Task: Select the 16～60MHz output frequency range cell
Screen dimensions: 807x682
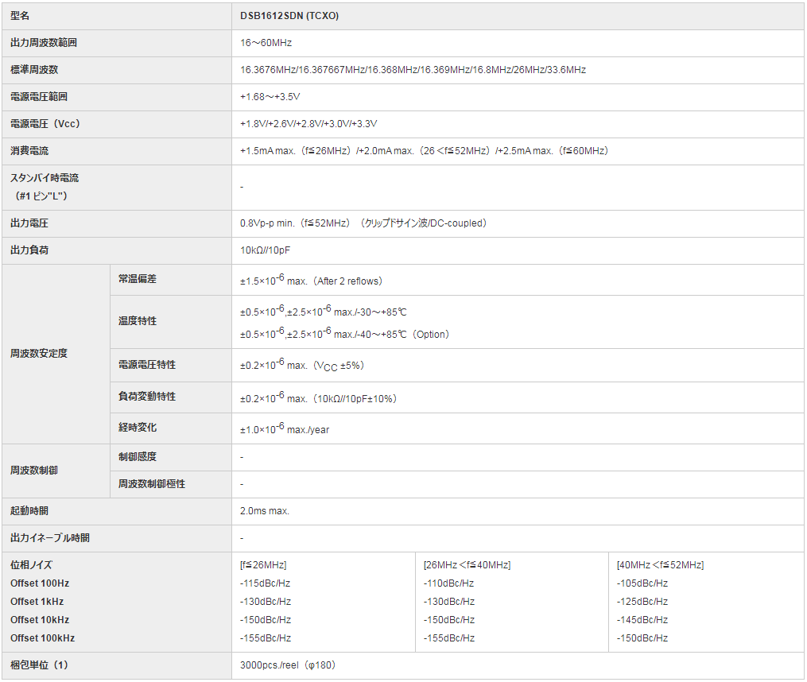Action: 260,43
